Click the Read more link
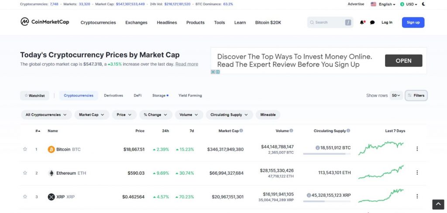This screenshot has height=213, width=447. (187, 64)
